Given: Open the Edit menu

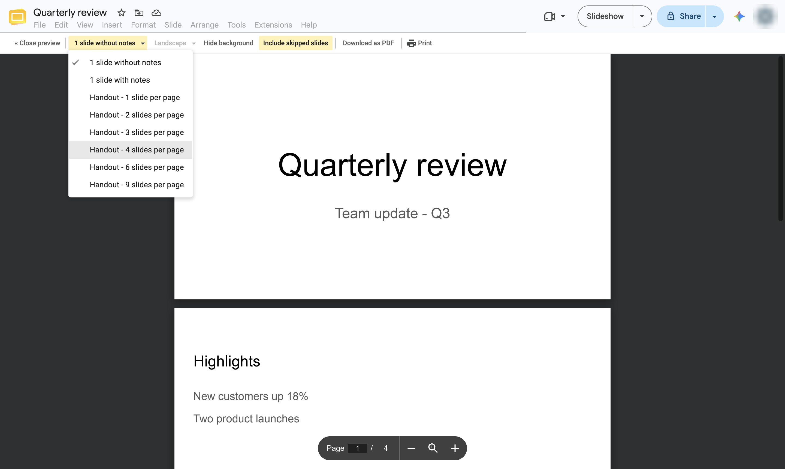Looking at the screenshot, I should tap(61, 25).
